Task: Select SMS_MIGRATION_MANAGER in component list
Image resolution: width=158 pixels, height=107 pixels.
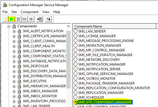Action: [x=100, y=46]
